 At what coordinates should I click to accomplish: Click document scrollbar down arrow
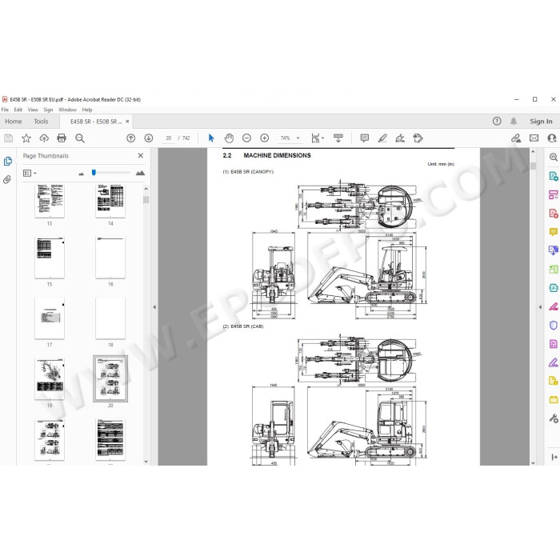tap(533, 462)
